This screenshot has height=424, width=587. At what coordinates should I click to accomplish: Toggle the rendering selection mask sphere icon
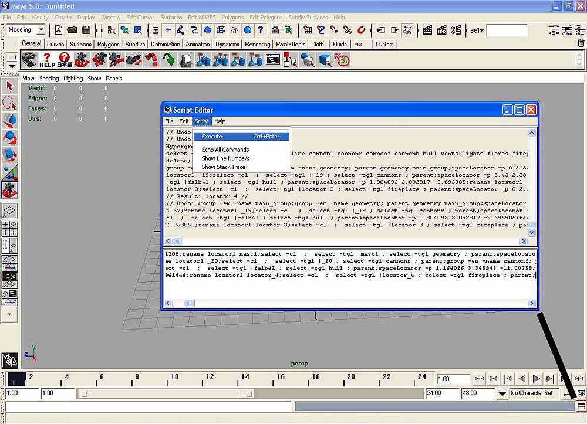coord(248,30)
